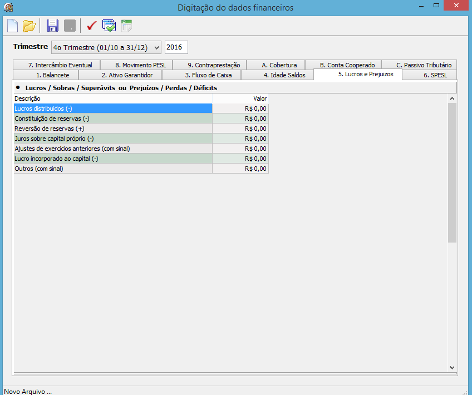This screenshot has width=472, height=395.
Task: Click the application icon in the title bar
Action: 8,7
